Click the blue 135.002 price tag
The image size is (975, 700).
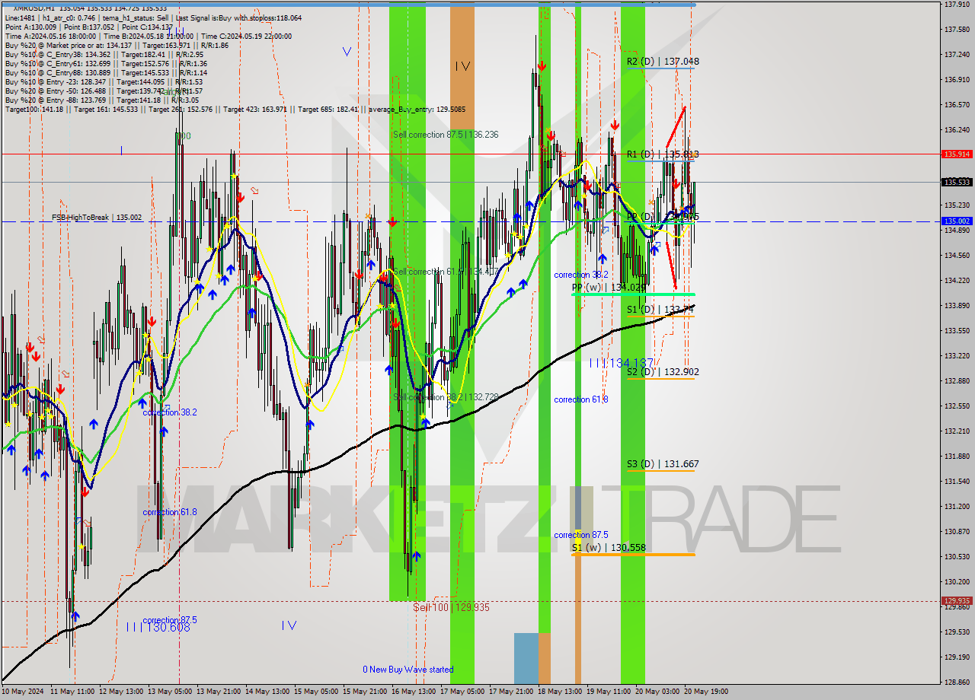[x=957, y=221]
